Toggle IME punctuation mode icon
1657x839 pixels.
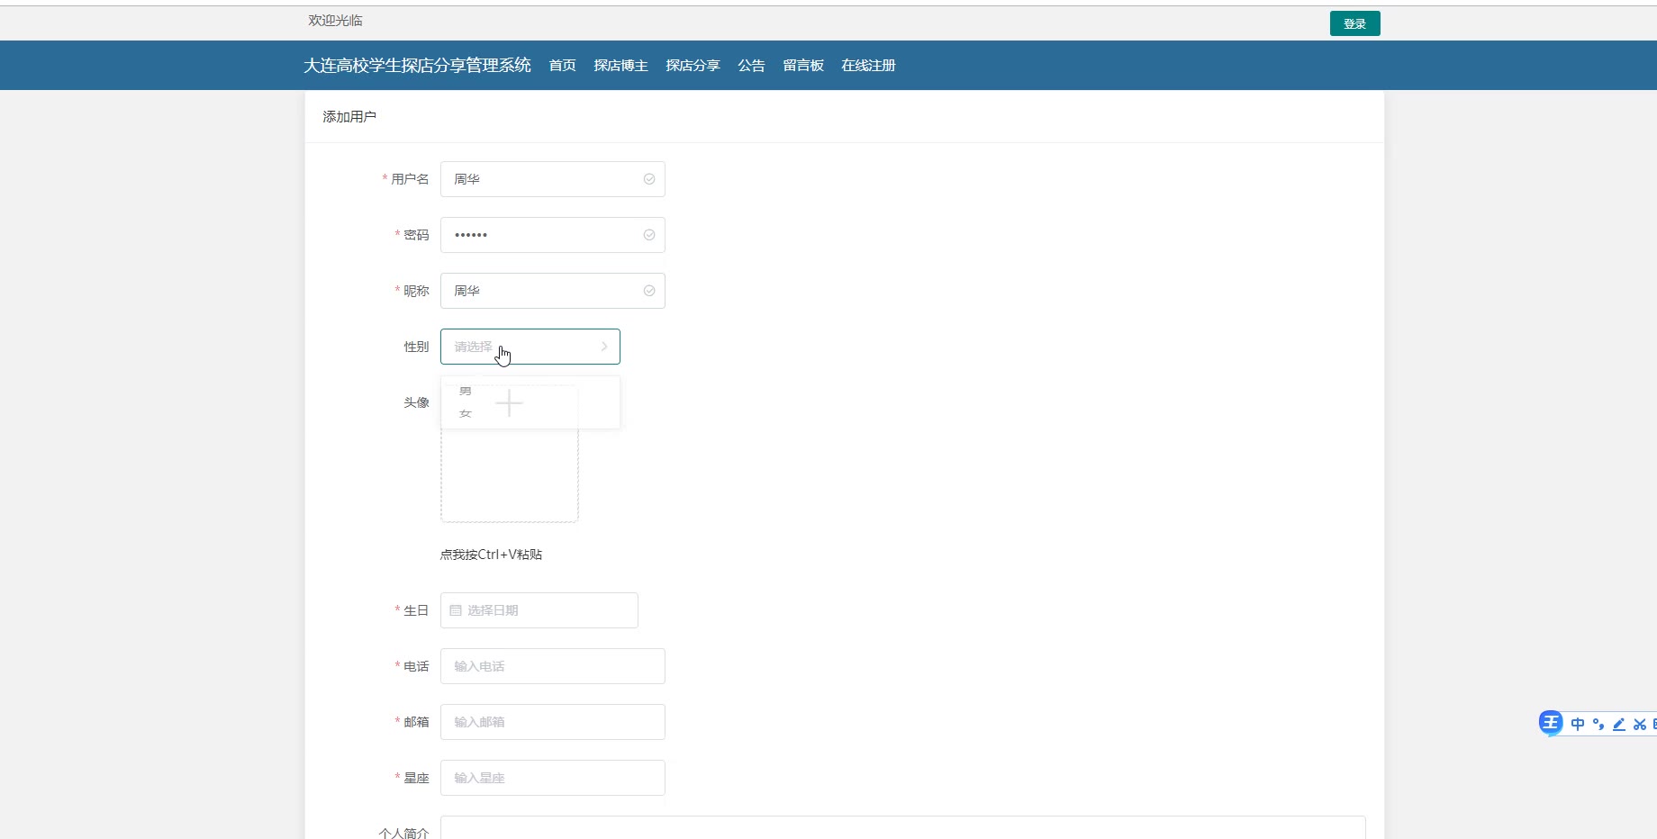1598,724
